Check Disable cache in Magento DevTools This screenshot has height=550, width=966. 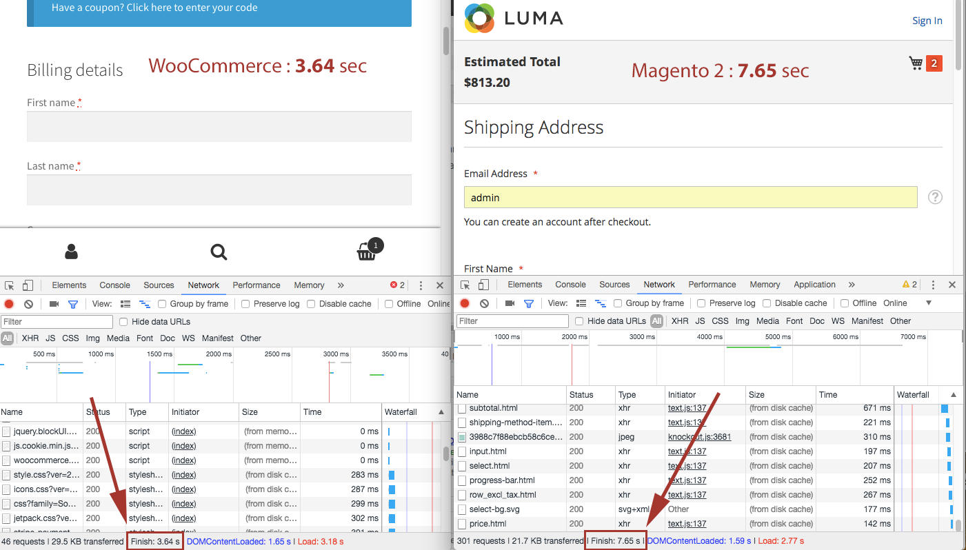[765, 303]
